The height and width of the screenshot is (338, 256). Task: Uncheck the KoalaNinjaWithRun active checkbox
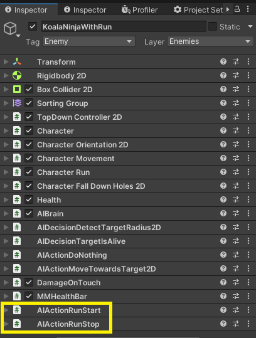point(33,27)
